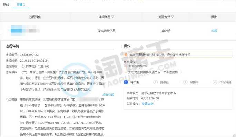
Task: Switch to the 商品 tab
Action: click(x=6, y=4)
